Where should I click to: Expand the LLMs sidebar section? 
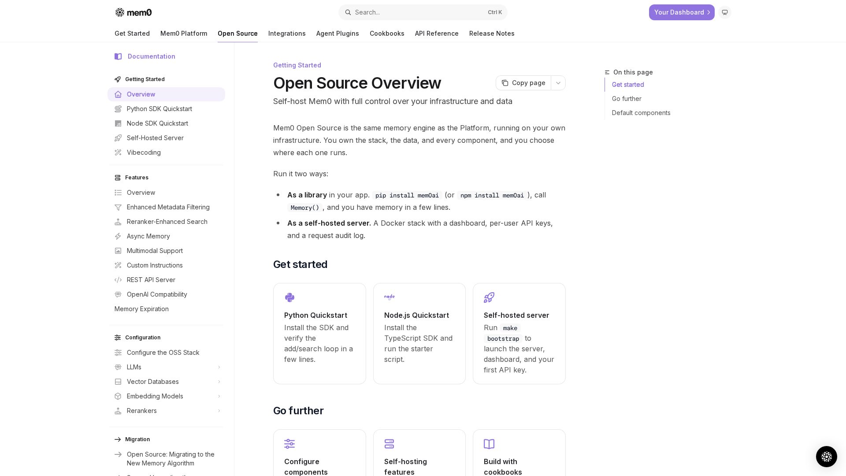pyautogui.click(x=167, y=367)
